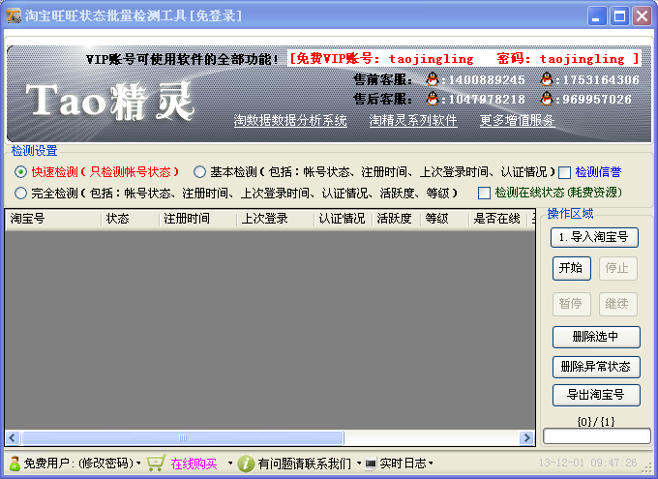Select 快速检测 radio option
The width and height of the screenshot is (658, 479).
[20, 171]
